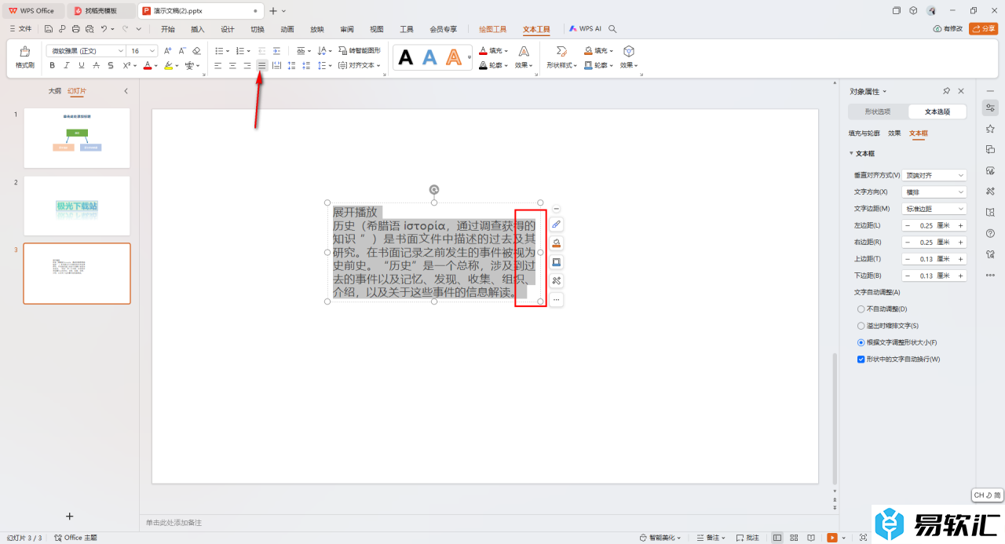This screenshot has height=544, width=1005.
Task: Click the Print icon in quick toolbar
Action: [75, 29]
